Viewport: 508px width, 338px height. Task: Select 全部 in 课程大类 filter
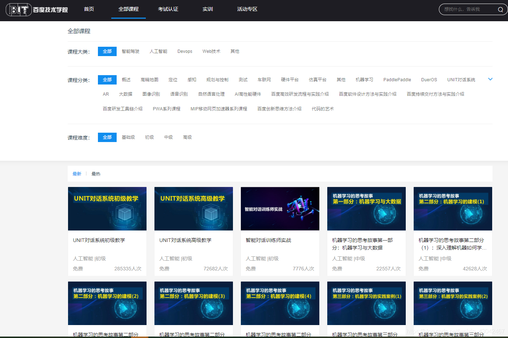coord(107,51)
